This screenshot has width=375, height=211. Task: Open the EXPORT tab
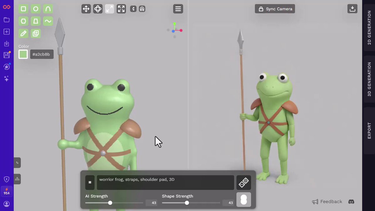coord(369,131)
